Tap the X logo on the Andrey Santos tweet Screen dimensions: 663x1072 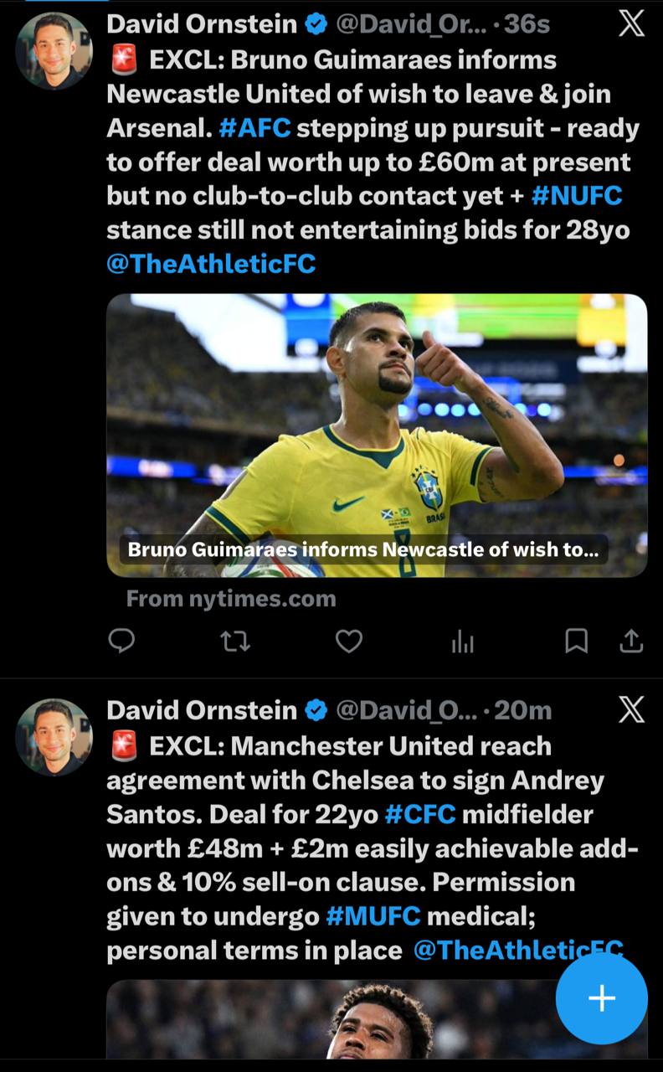tap(631, 709)
